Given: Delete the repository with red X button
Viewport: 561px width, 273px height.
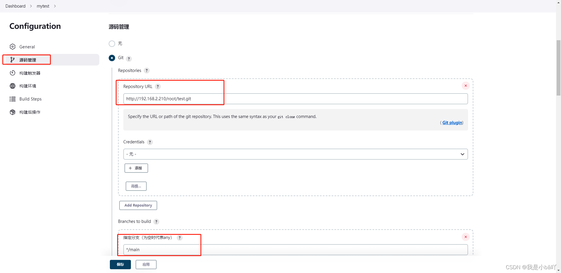Looking at the screenshot, I should [x=466, y=86].
